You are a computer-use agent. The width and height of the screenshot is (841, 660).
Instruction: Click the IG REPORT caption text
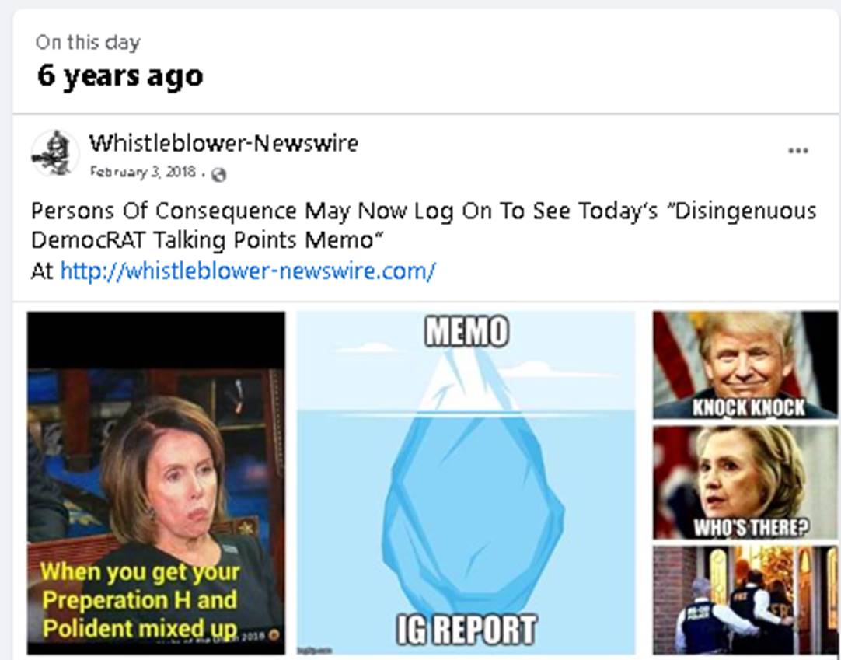click(x=466, y=630)
